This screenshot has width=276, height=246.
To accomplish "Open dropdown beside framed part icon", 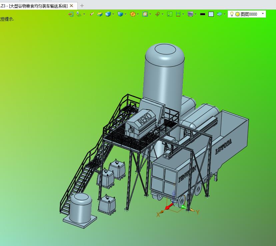I will (150, 14).
